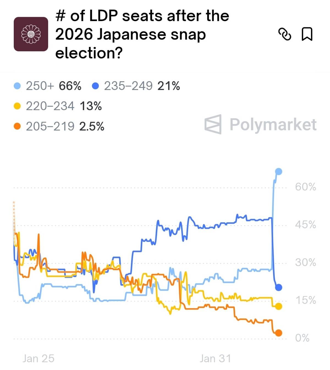Click the Jan 25 date axis label
Screen dimensions: 330x370
pyautogui.click(x=38, y=358)
